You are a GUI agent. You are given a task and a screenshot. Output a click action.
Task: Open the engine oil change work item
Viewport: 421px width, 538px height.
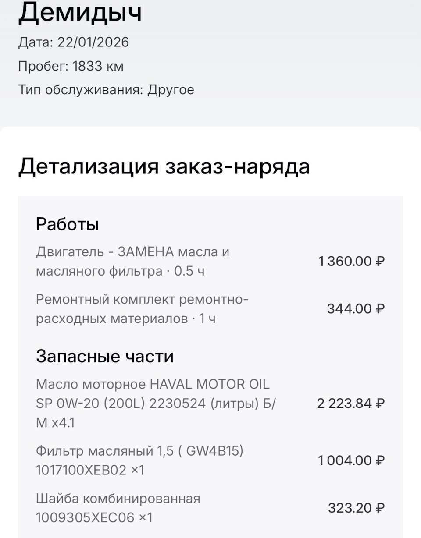point(132,262)
